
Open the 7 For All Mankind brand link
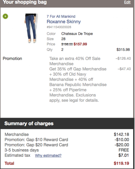point(61,16)
